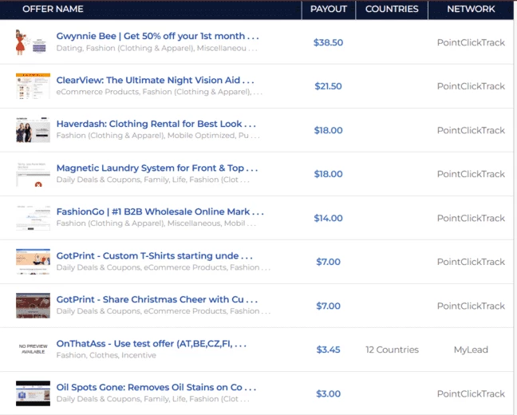Click PointClickTrack in GotPrint Christmas Cheer row
Viewport: 517px width, 415px height.
(471, 306)
